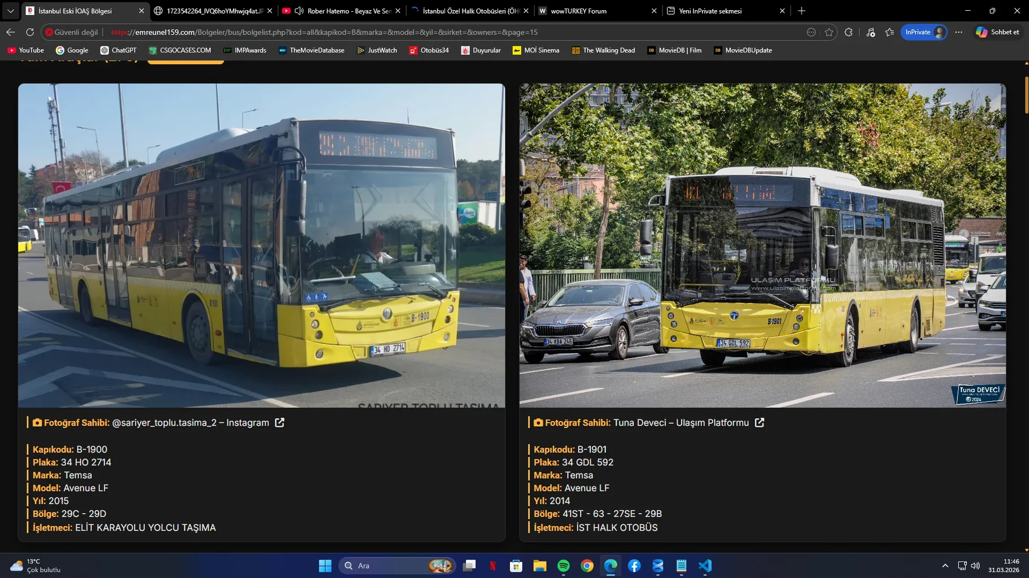Open the tab search dropdown arrow

pos(10,11)
